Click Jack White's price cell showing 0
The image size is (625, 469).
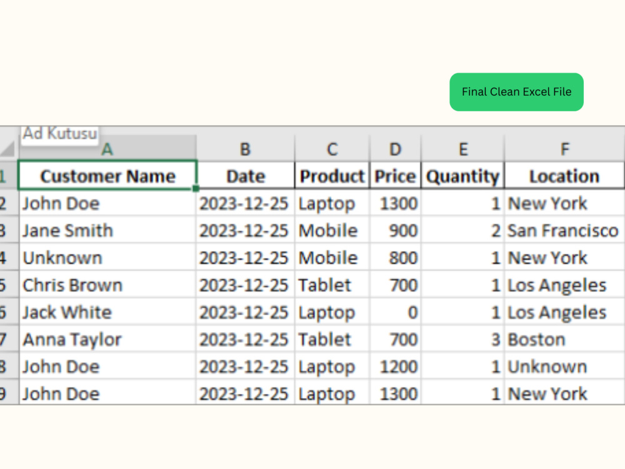coord(395,312)
